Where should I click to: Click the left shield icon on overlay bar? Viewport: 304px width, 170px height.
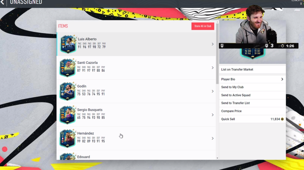(x=222, y=46)
